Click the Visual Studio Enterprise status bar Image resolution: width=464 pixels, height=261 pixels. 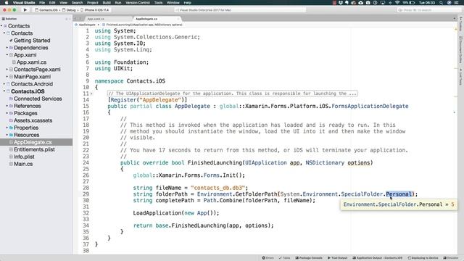(x=240, y=10)
